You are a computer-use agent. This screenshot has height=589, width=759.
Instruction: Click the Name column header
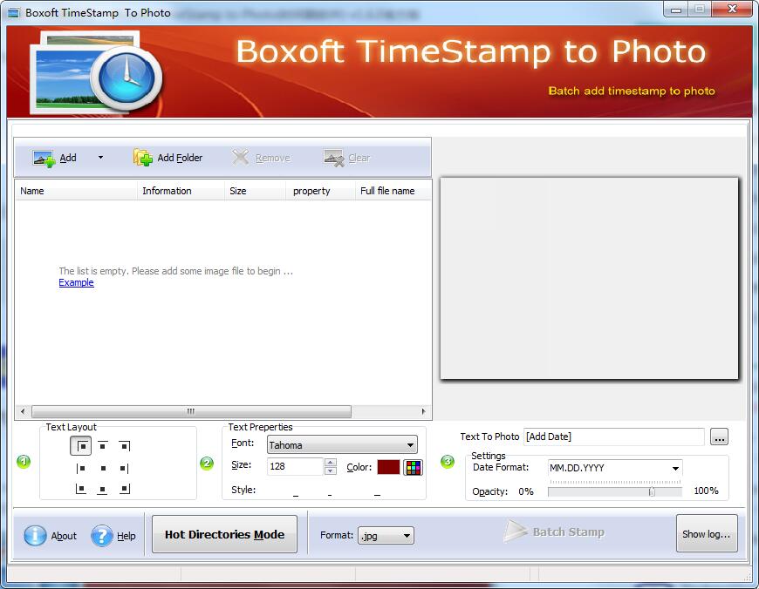[x=76, y=191]
